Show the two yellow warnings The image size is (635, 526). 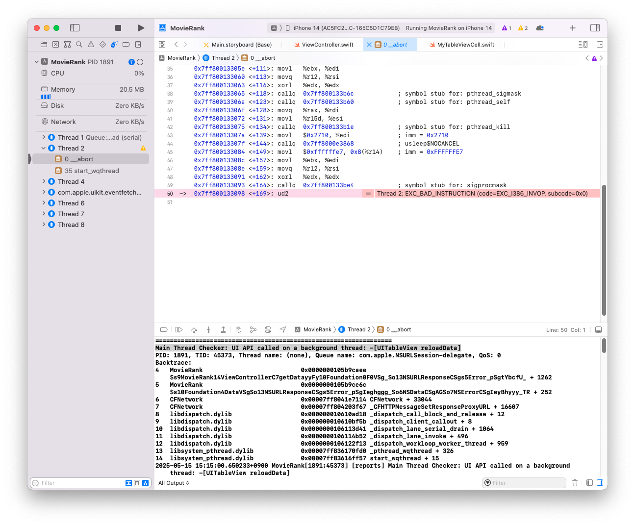point(523,28)
